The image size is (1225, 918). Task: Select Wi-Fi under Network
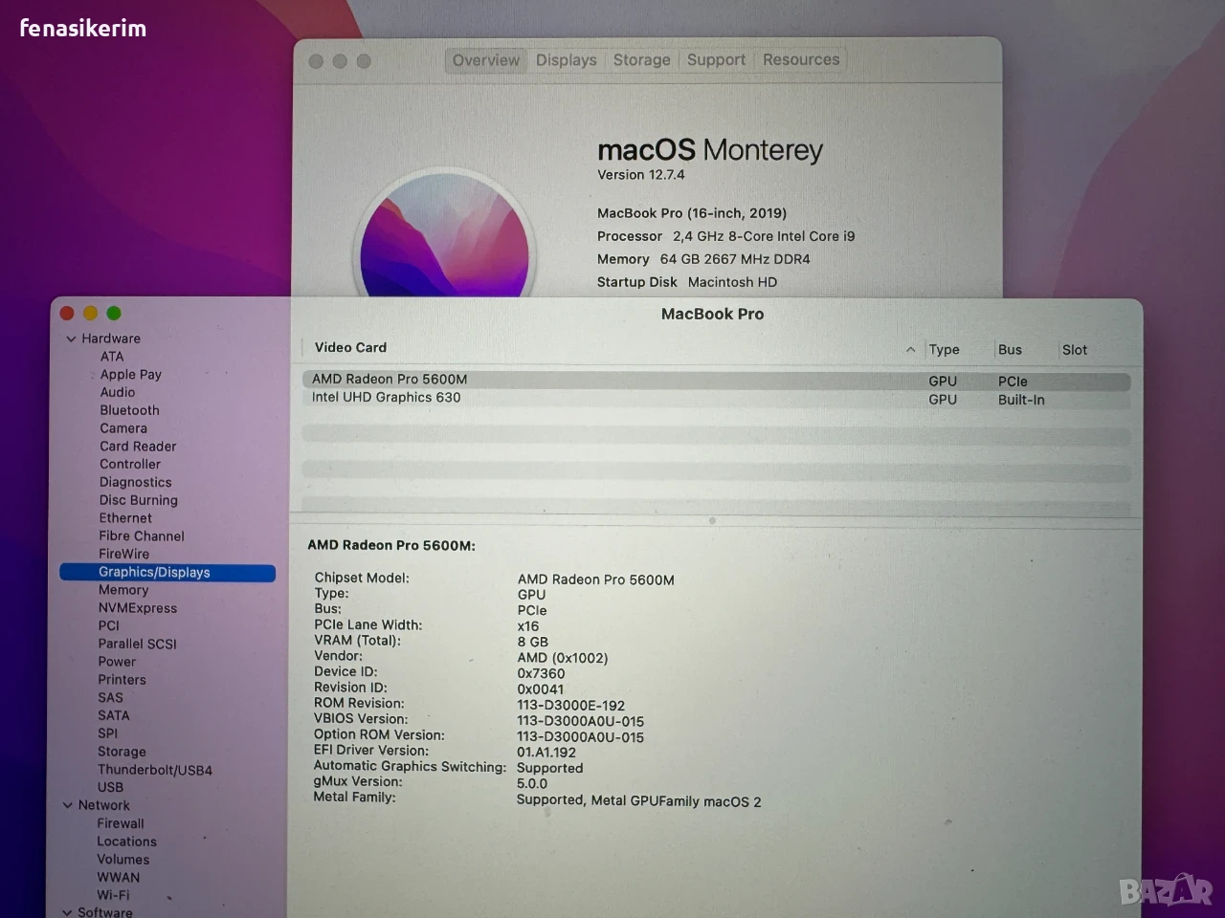point(113,895)
